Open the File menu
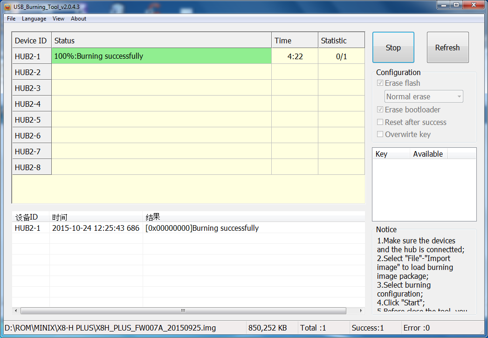Screen dimensions: 488x338 pos(11,19)
